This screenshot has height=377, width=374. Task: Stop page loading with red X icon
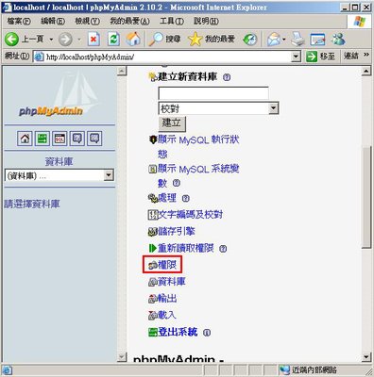click(x=93, y=40)
